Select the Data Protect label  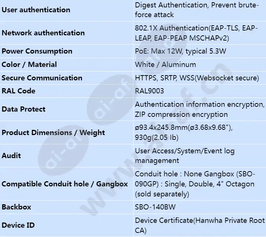click(x=23, y=109)
